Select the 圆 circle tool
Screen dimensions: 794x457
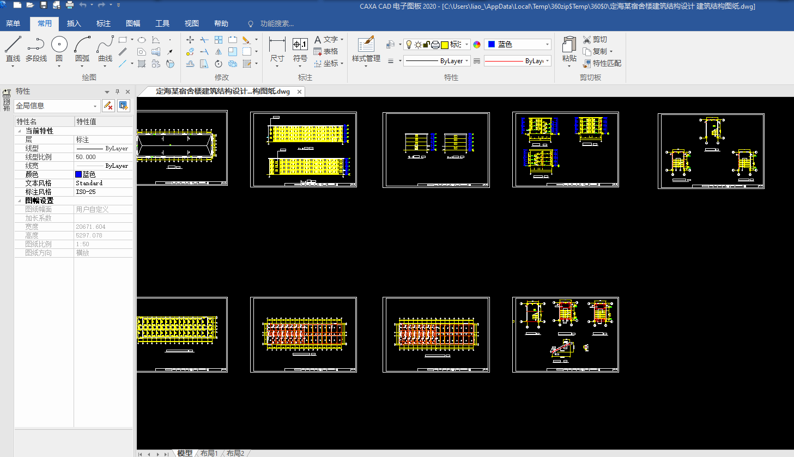(x=59, y=49)
